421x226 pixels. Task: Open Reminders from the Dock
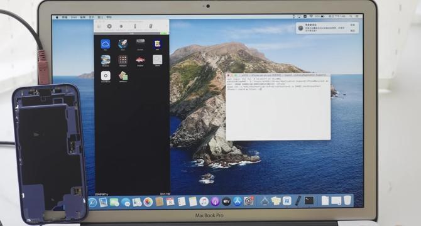(182, 202)
